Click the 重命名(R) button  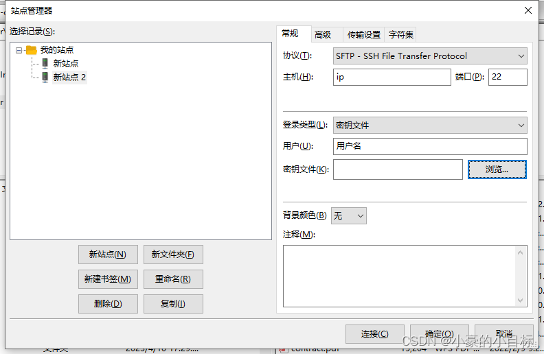[173, 279]
